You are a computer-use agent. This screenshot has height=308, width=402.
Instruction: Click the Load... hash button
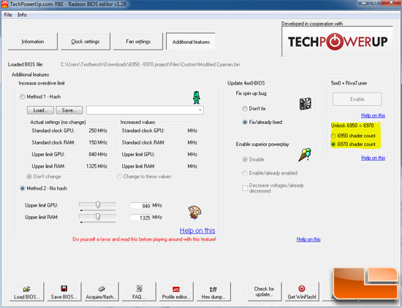point(40,110)
